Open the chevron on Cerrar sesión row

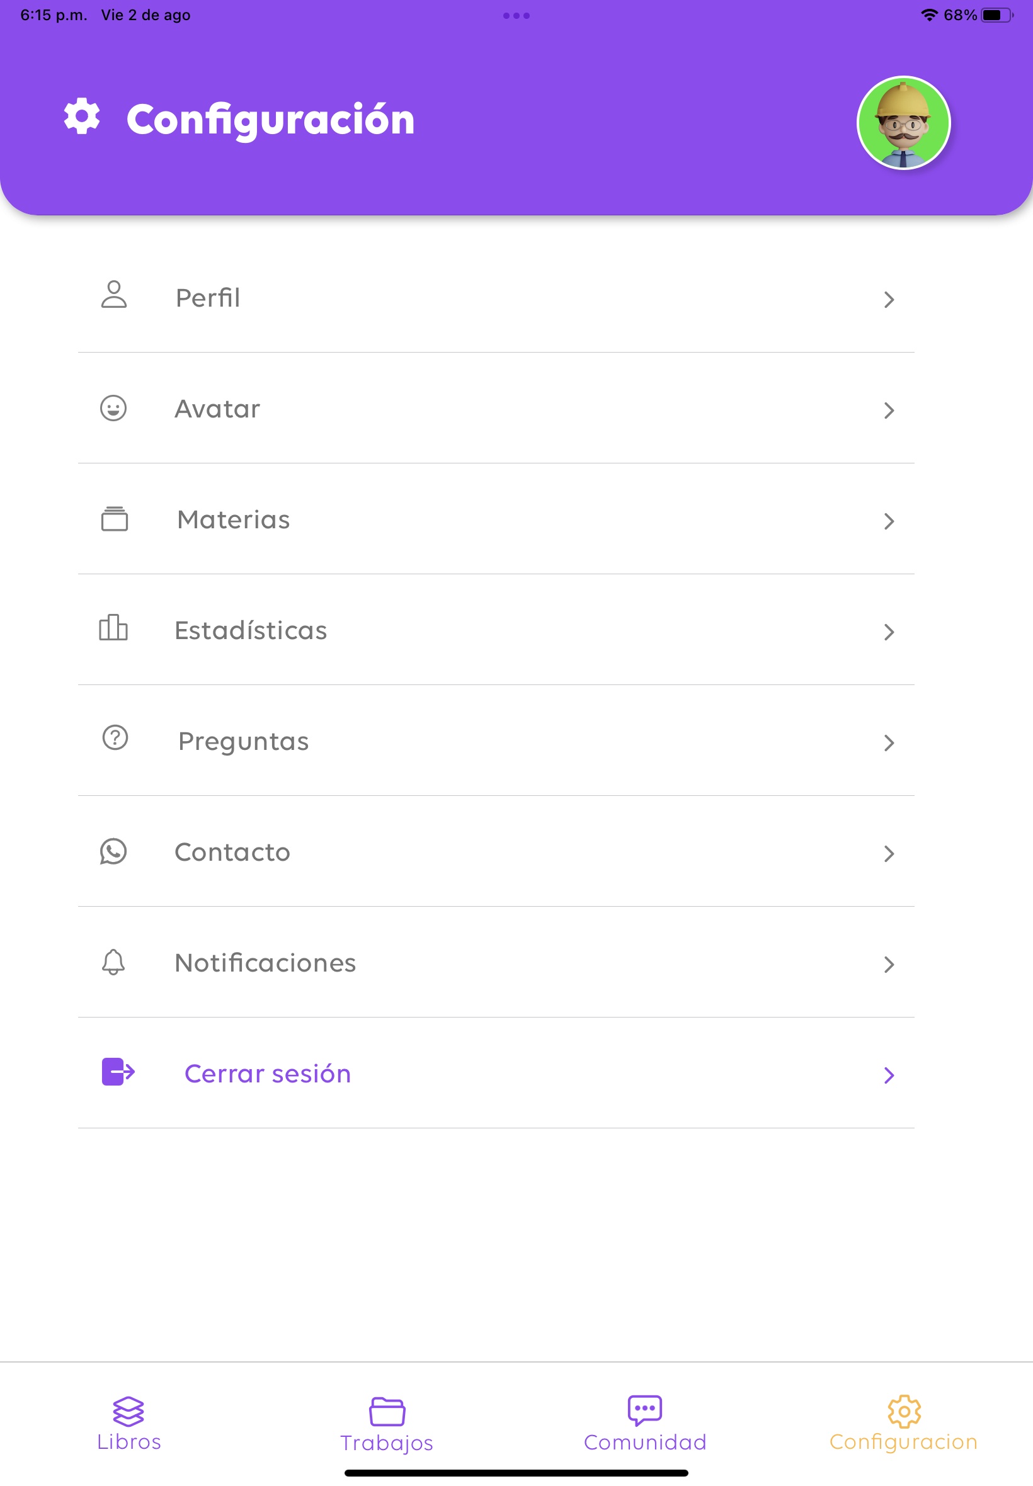[889, 1075]
